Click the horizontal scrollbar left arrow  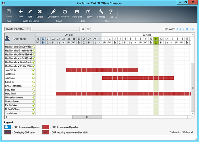click(6, 117)
